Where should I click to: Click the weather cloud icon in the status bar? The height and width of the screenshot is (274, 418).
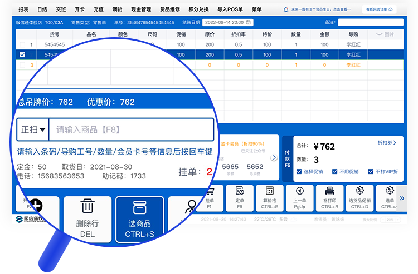tap(293, 220)
